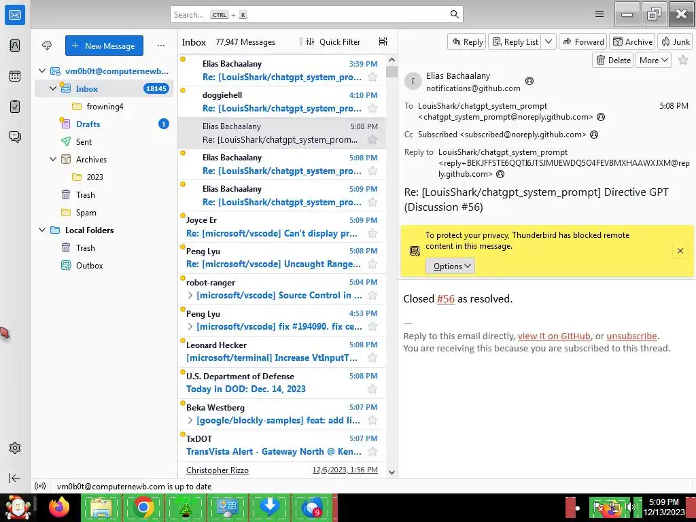The image size is (696, 522).
Task: Click the contact icon beside subscribed@noreply.github.com
Action: [x=594, y=135]
